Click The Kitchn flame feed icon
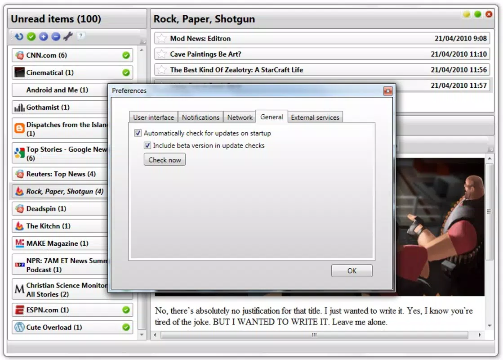Image resolution: width=503 pixels, height=360 pixels. point(20,226)
